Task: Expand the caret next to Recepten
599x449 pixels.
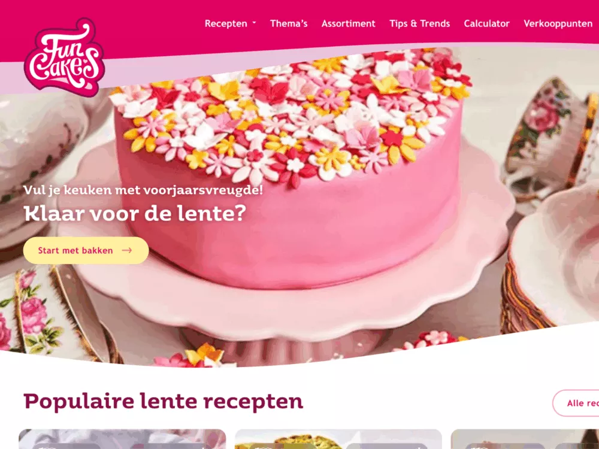Action: pos(254,23)
